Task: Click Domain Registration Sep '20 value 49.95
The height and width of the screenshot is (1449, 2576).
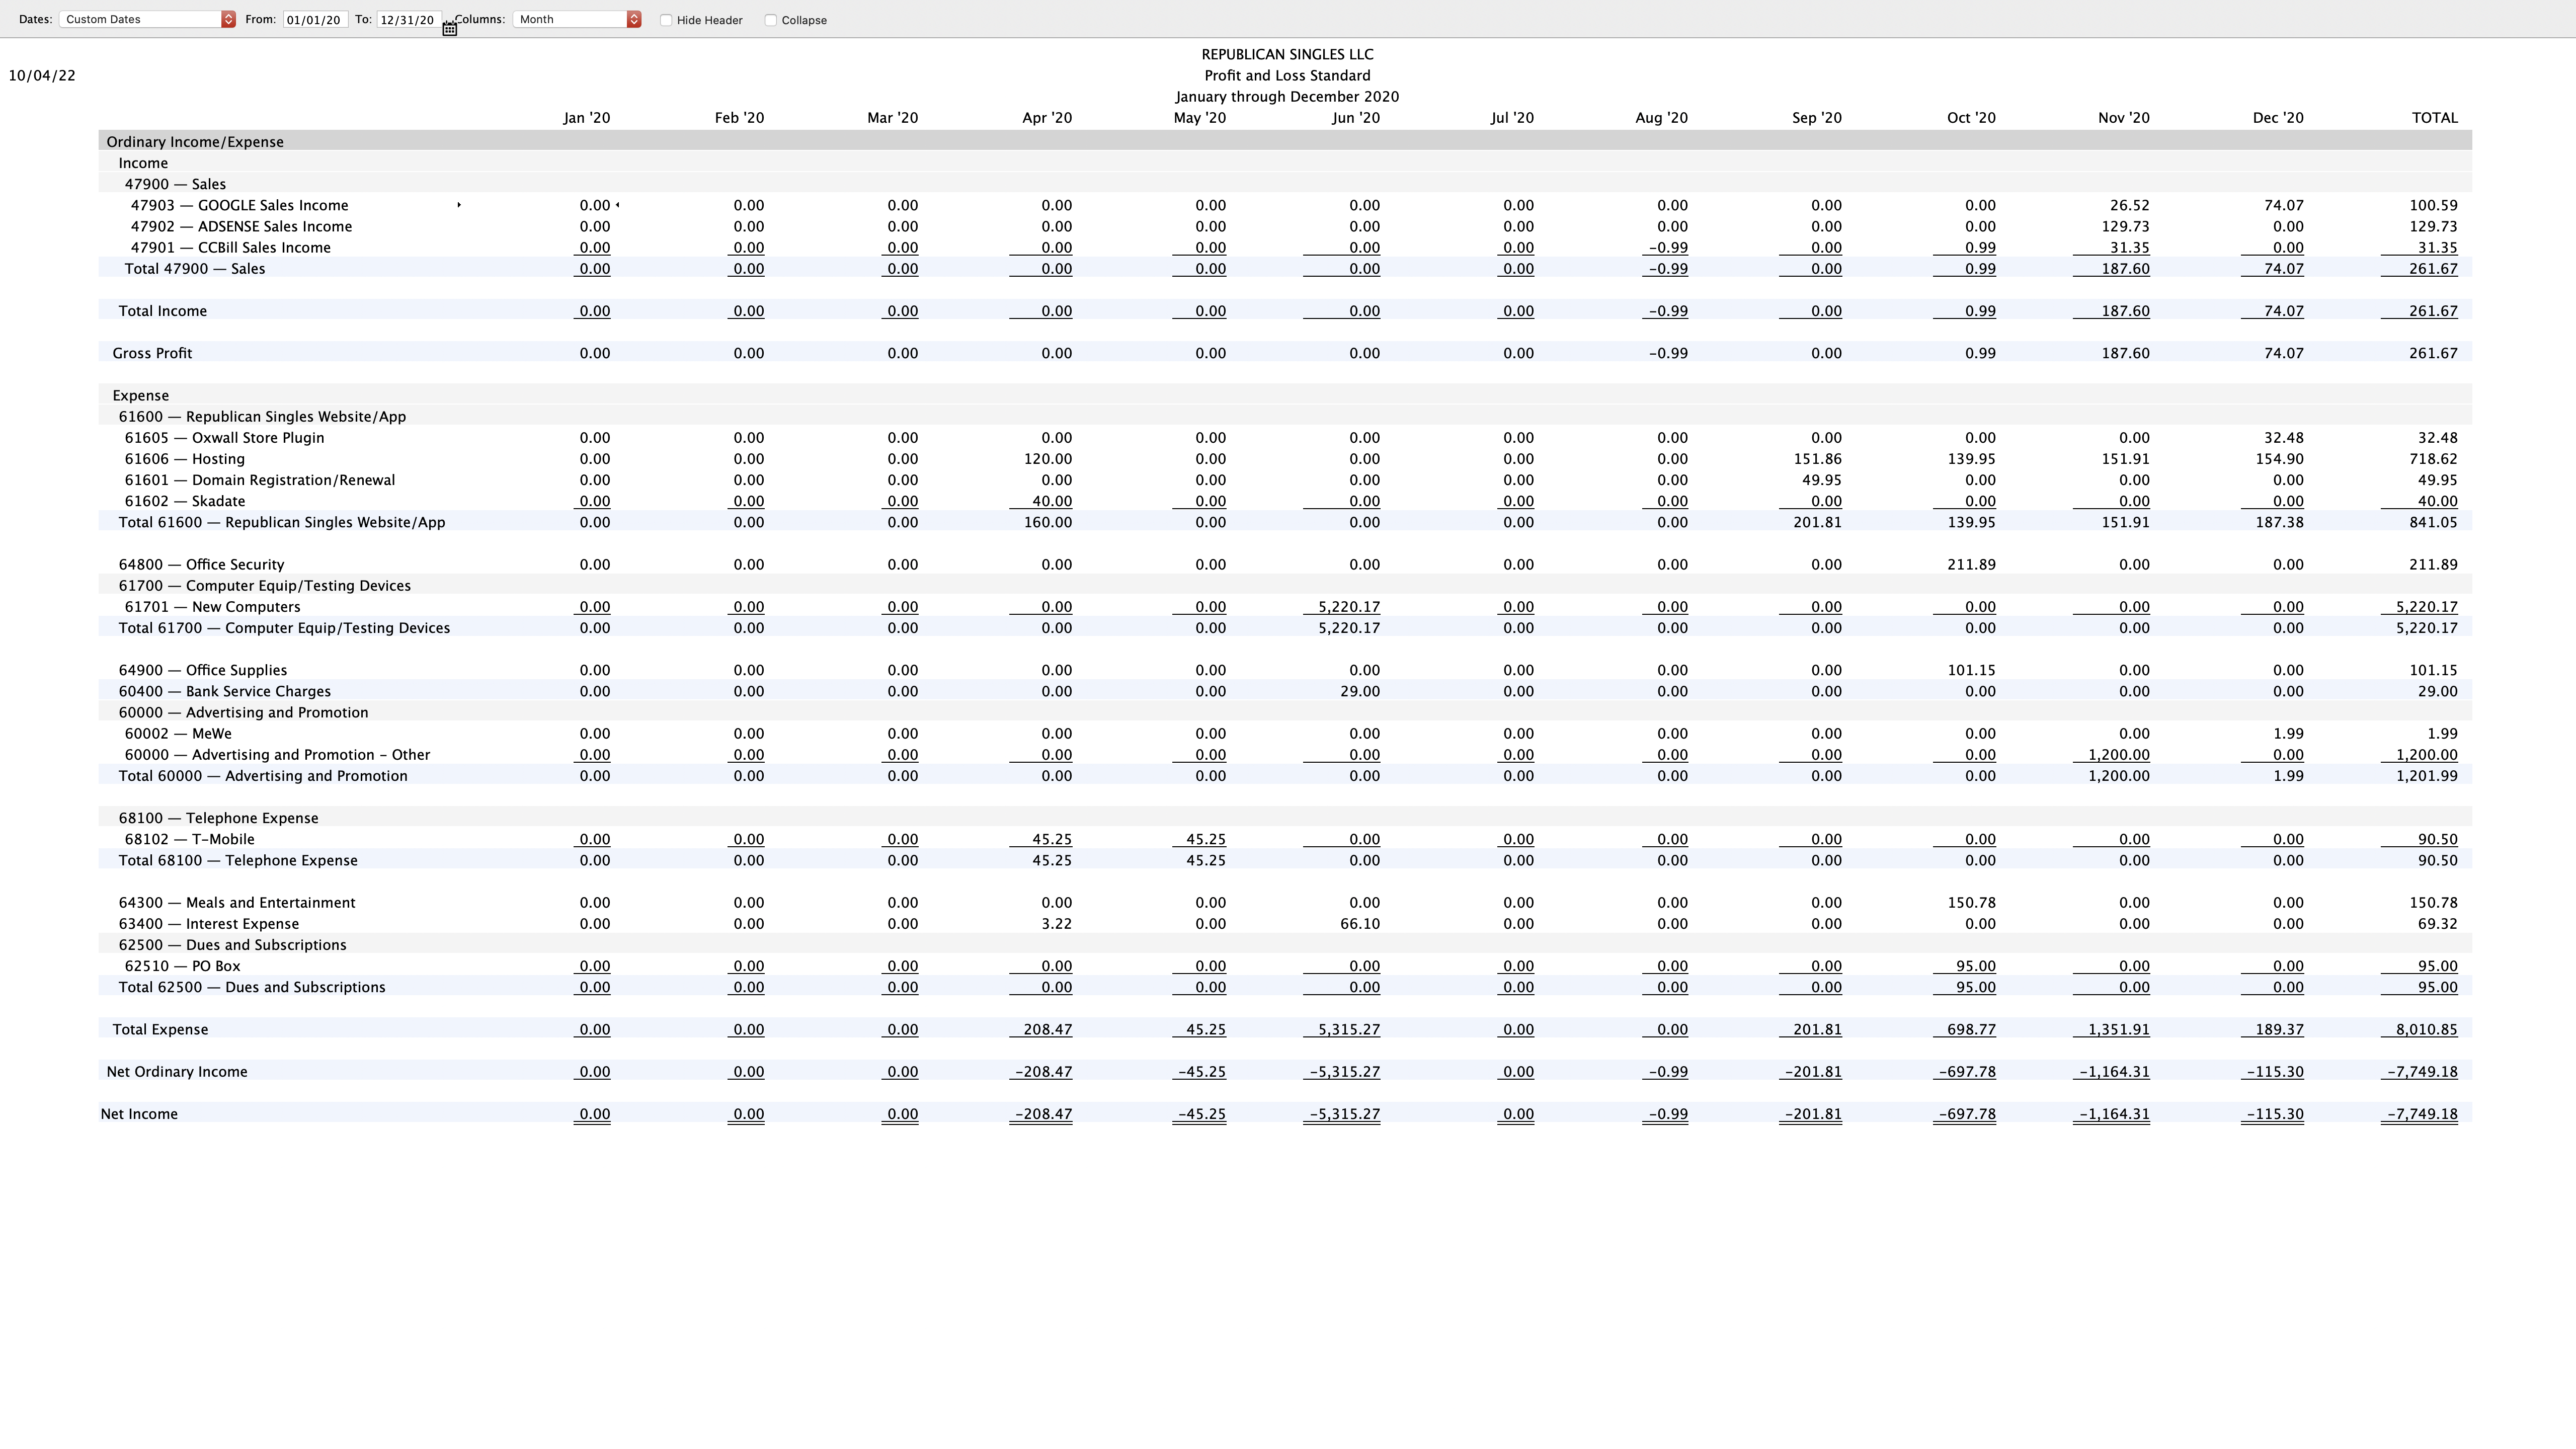Action: (1822, 480)
